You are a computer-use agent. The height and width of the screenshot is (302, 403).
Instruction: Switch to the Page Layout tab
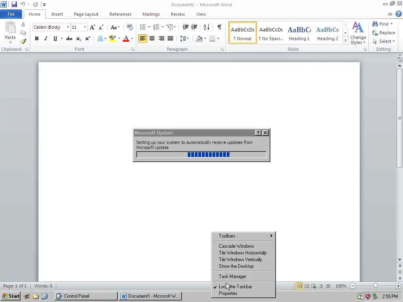click(86, 14)
